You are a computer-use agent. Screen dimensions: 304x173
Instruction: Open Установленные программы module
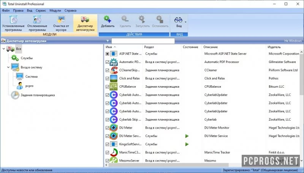(13, 24)
